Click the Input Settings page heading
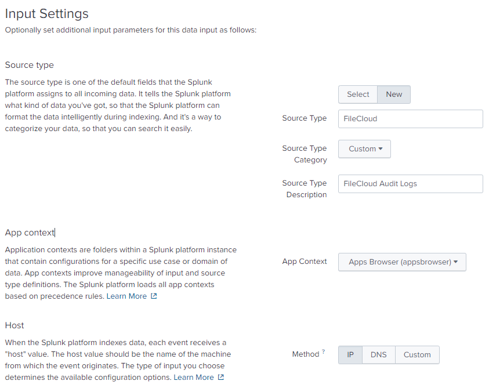Screen dimensions: 489x388 [x=47, y=13]
